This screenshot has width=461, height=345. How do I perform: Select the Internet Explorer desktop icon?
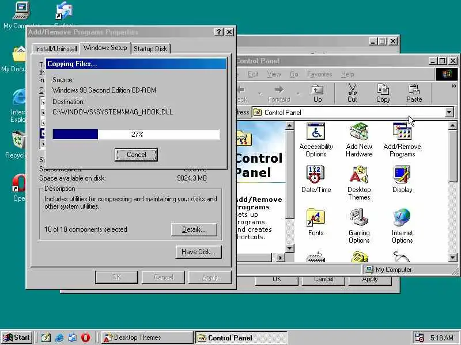[x=18, y=106]
